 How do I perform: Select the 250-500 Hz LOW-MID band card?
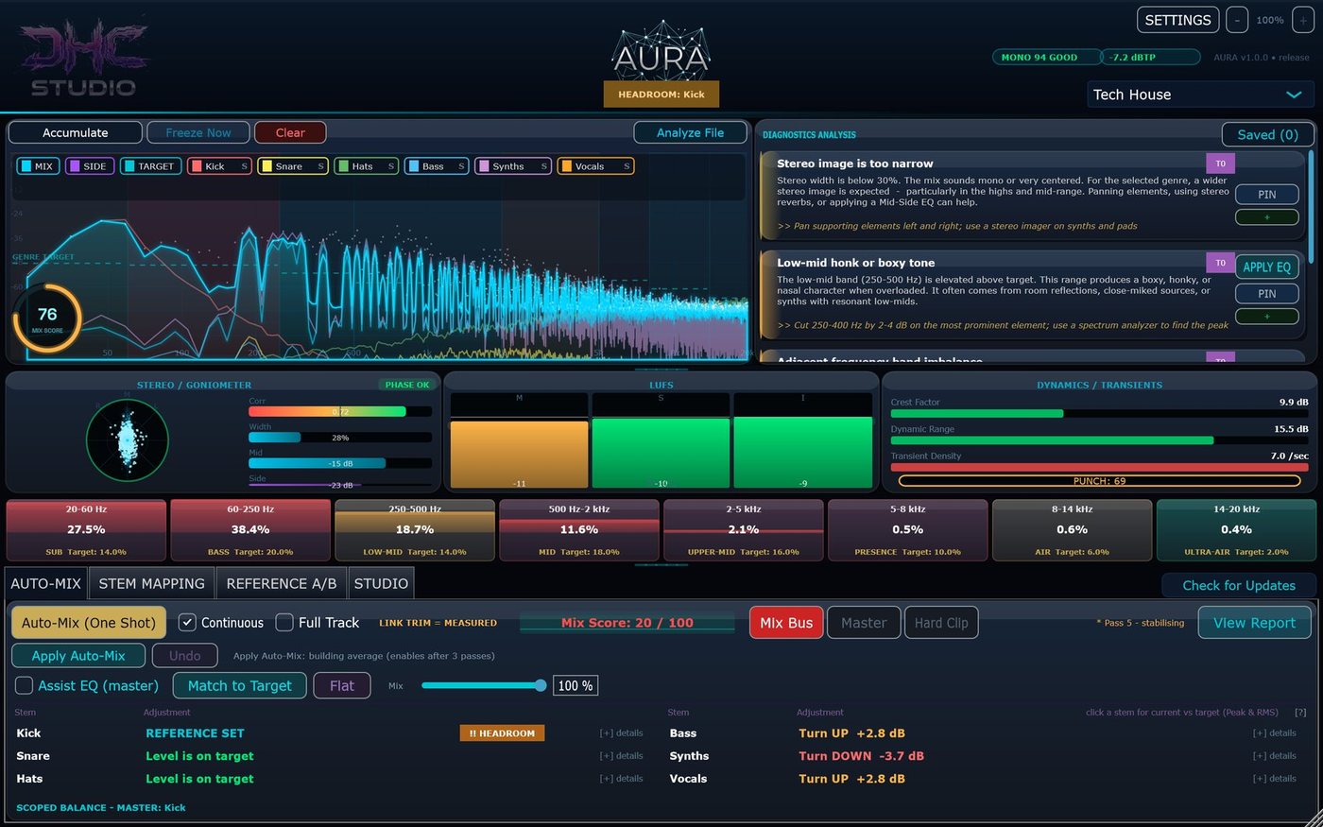tap(415, 531)
